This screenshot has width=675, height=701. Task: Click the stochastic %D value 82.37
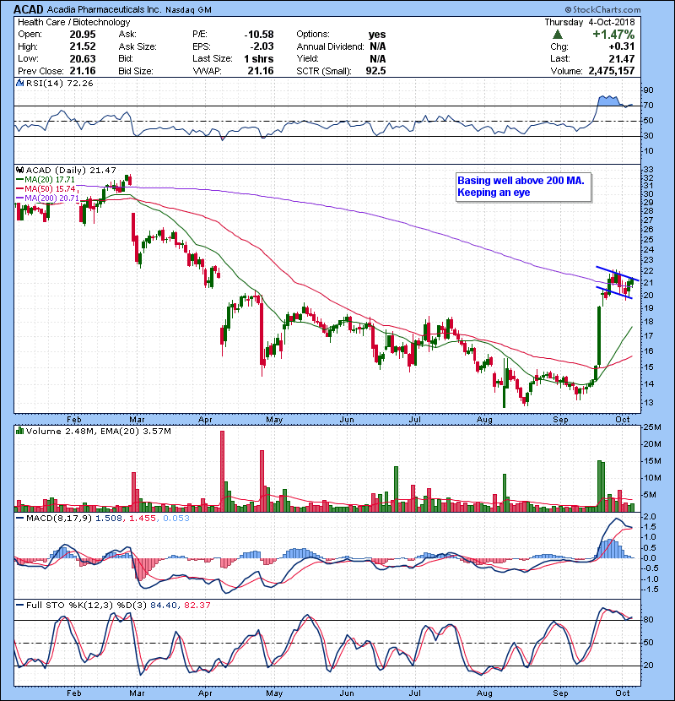click(197, 605)
